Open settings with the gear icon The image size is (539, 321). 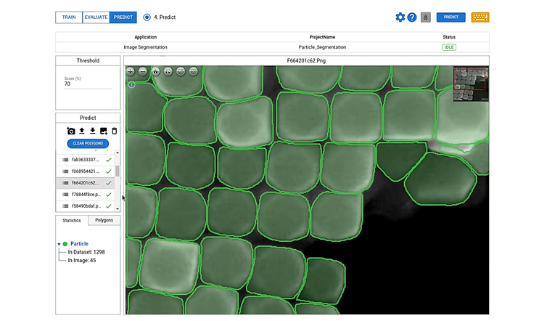400,17
